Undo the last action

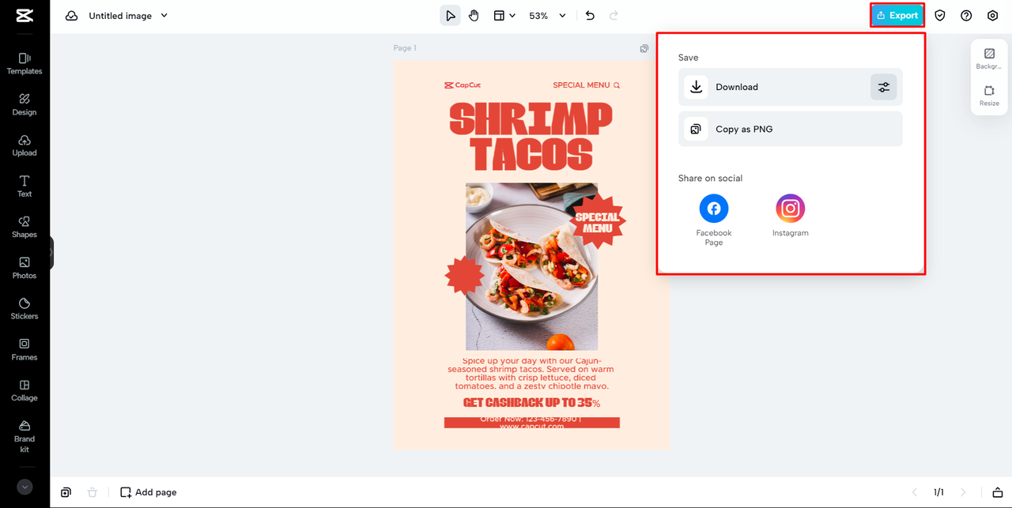point(590,16)
